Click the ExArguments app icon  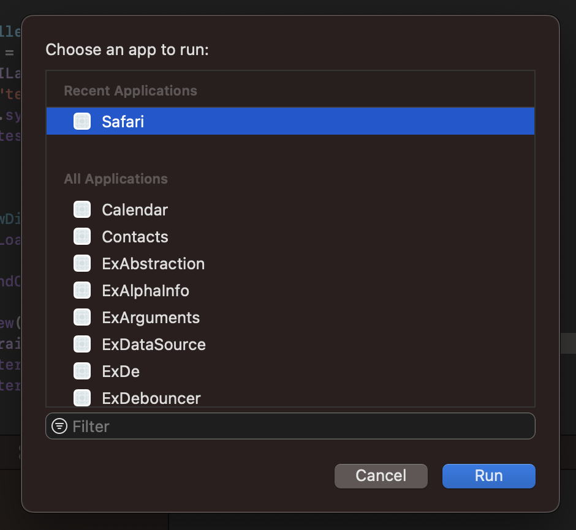[82, 317]
